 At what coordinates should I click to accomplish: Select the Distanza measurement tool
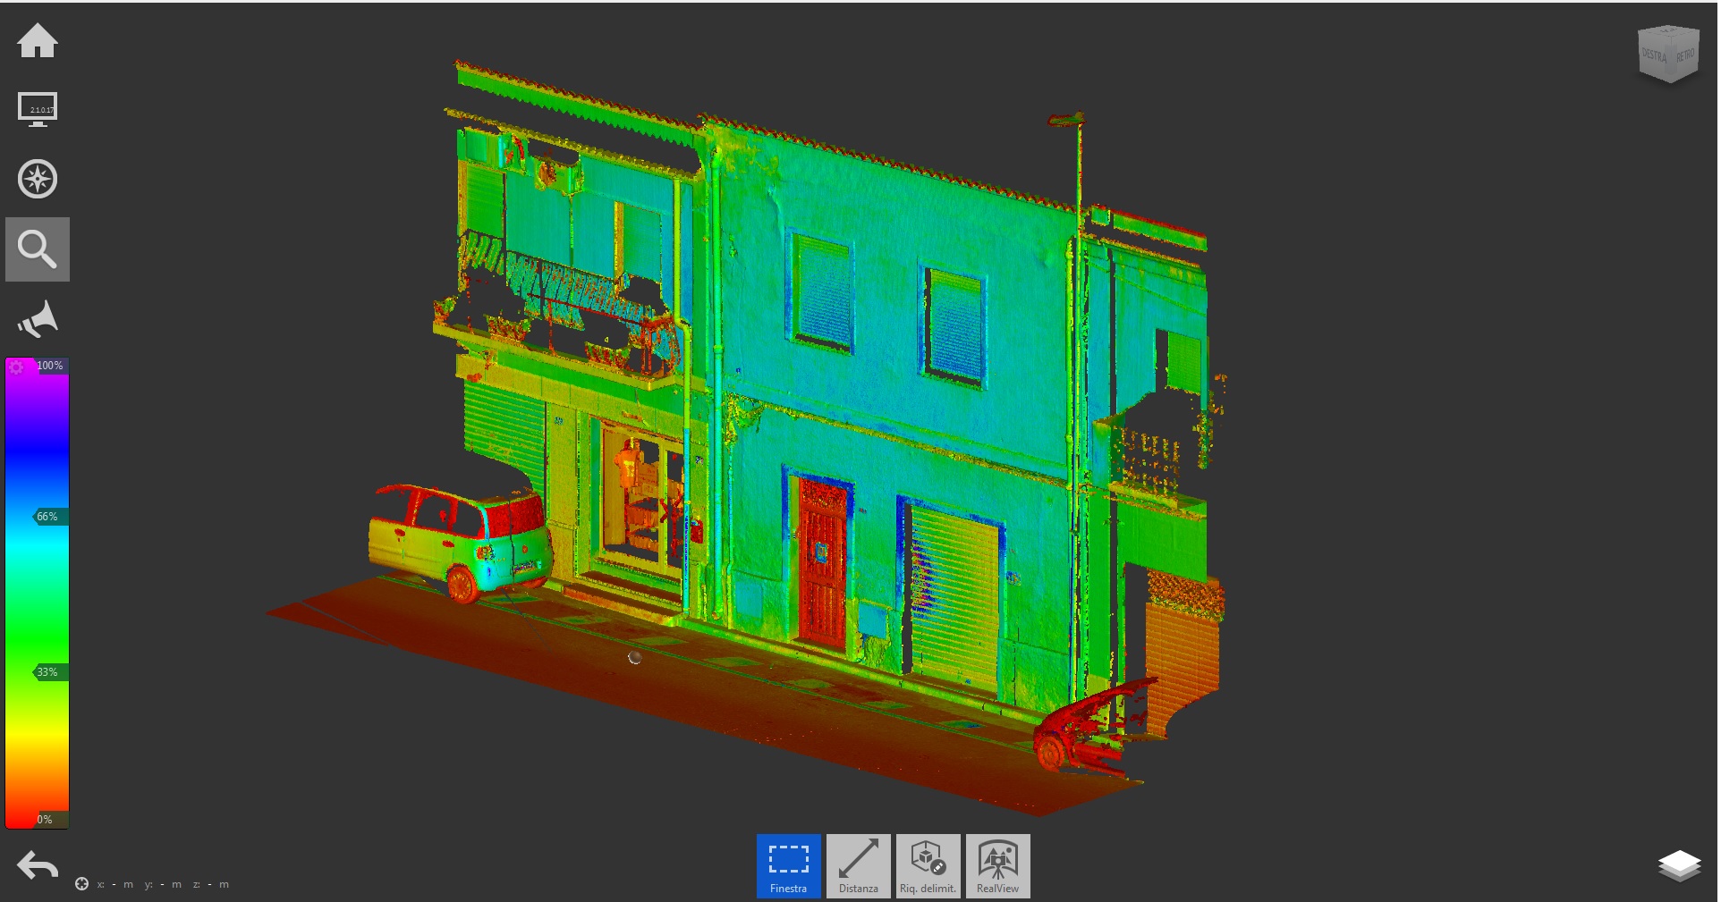[858, 865]
